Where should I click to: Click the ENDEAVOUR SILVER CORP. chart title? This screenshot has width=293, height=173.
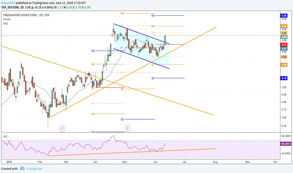26,15
